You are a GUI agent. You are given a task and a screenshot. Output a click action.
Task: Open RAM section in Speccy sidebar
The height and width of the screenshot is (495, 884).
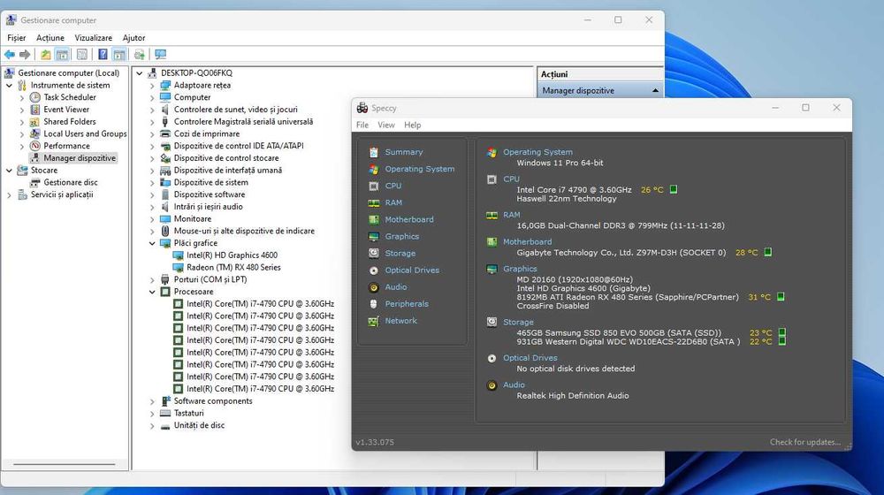(393, 203)
